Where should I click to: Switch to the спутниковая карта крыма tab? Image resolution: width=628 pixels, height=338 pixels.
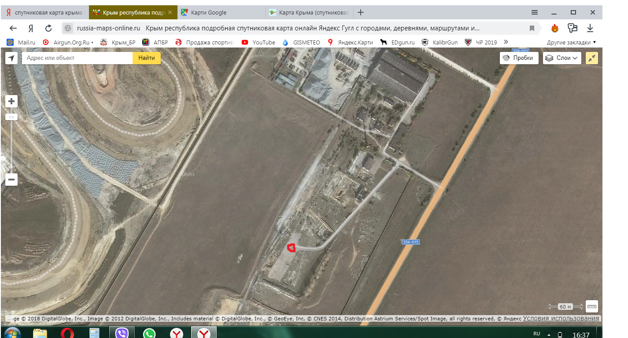pyautogui.click(x=44, y=13)
